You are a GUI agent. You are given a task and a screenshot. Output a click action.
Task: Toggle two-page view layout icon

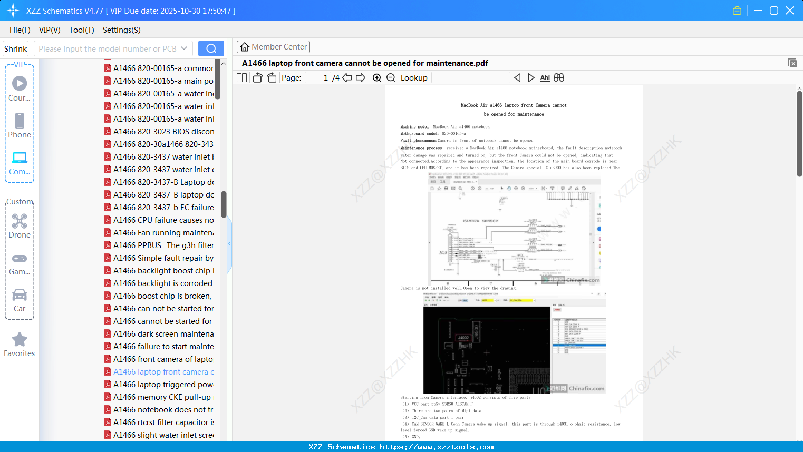tap(242, 78)
